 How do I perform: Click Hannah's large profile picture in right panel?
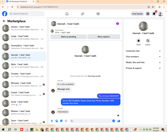click(143, 26)
